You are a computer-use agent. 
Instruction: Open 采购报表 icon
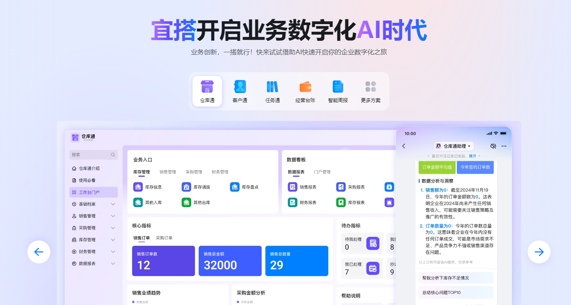click(x=341, y=187)
